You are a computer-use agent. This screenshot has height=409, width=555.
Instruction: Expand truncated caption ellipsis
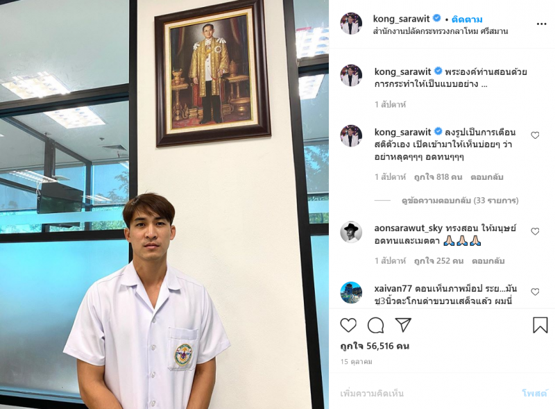[x=484, y=84]
